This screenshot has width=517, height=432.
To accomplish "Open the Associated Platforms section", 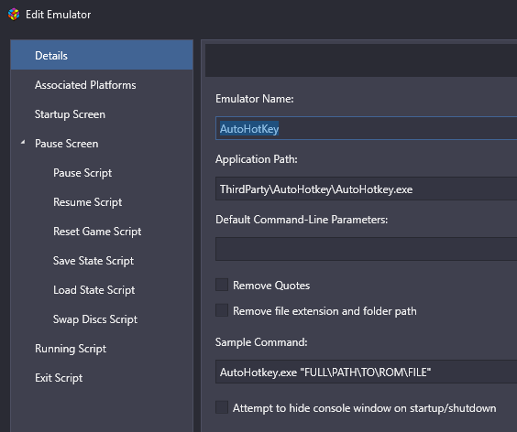I will coord(102,85).
